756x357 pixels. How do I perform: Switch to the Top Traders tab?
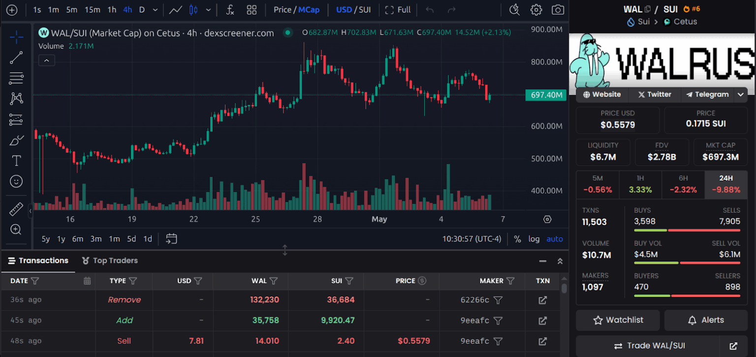click(115, 260)
